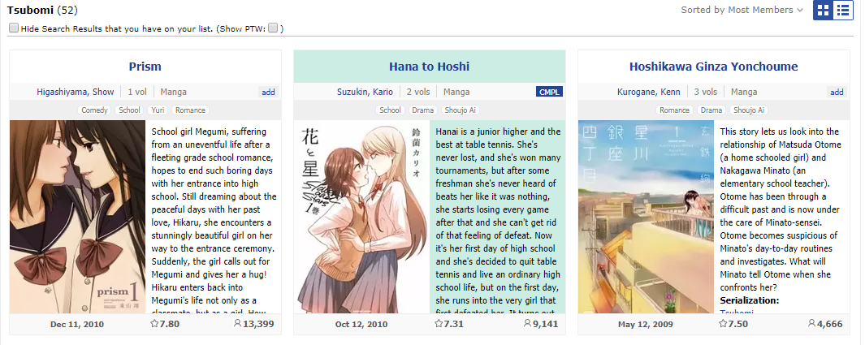
Task: Open the CMPL status badge on Hana to Hoshi
Action: click(549, 92)
